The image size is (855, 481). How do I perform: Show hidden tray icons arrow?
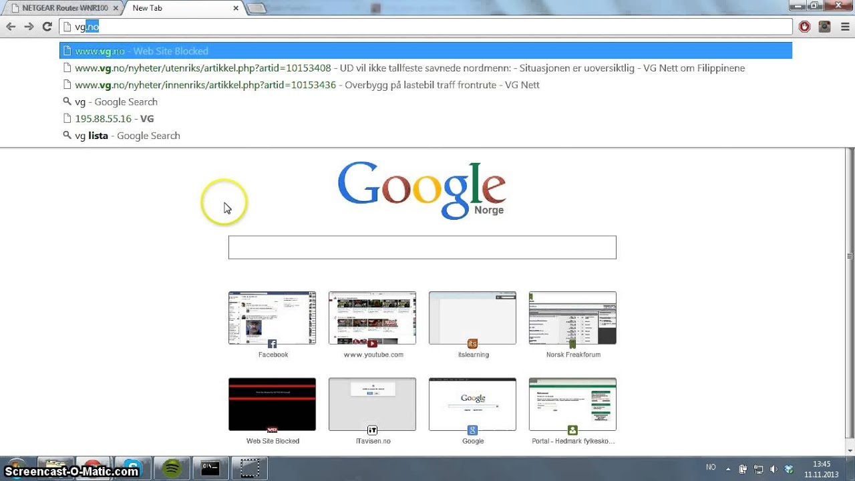tap(728, 469)
